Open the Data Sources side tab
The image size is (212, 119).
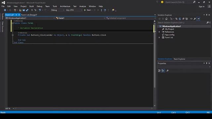pyautogui.click(x=2, y=26)
